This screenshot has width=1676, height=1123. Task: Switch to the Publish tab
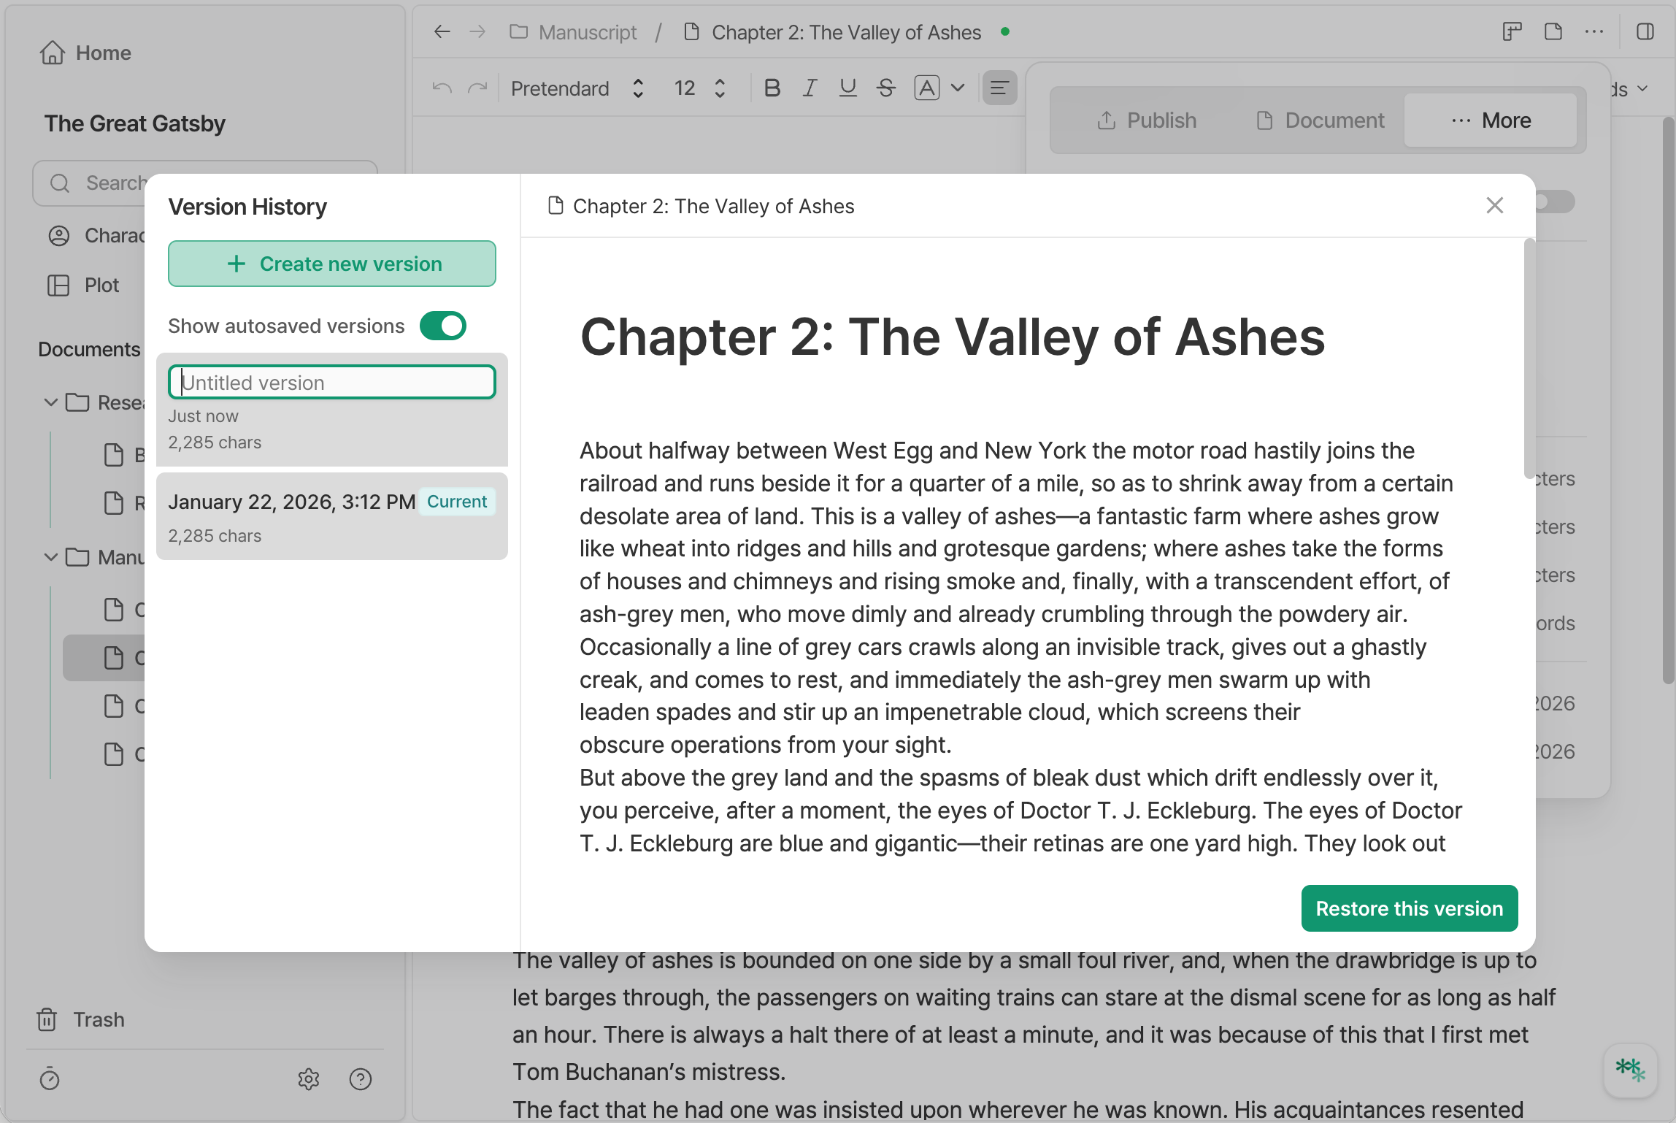1147,120
